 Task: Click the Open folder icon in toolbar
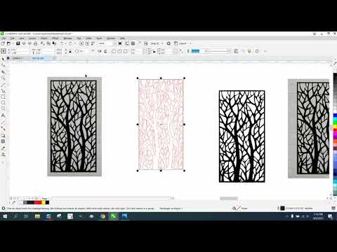coord(8,43)
